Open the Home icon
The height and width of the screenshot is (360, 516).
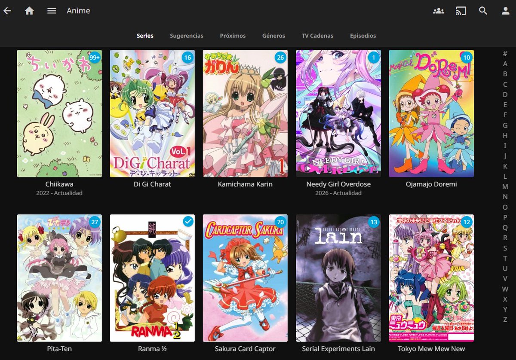29,11
